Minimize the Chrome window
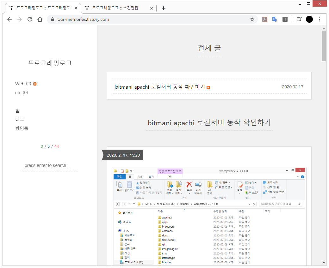 [300, 4]
